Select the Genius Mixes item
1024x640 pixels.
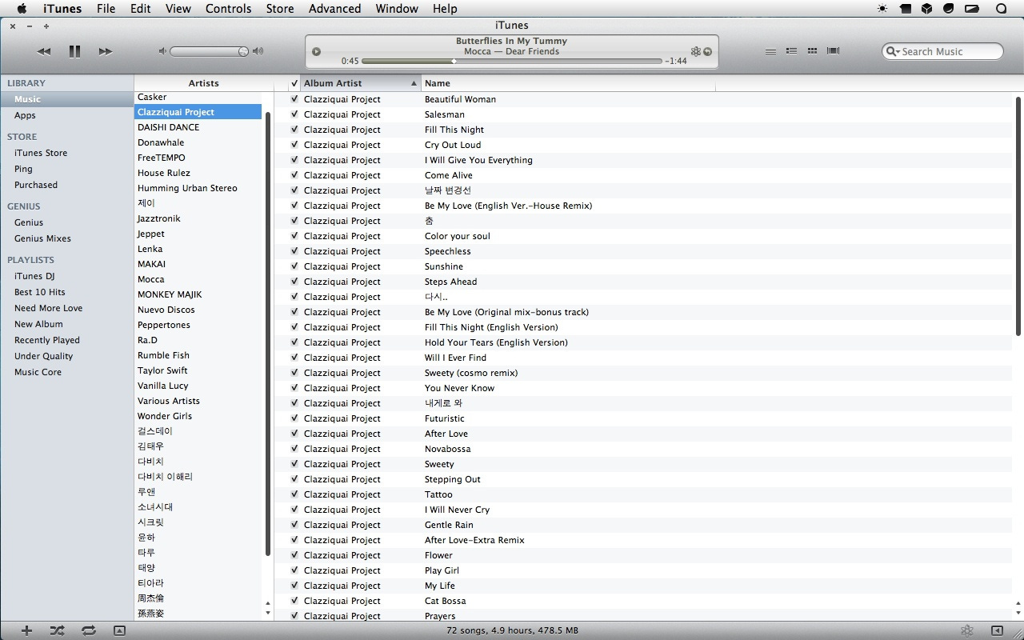pyautogui.click(x=42, y=238)
